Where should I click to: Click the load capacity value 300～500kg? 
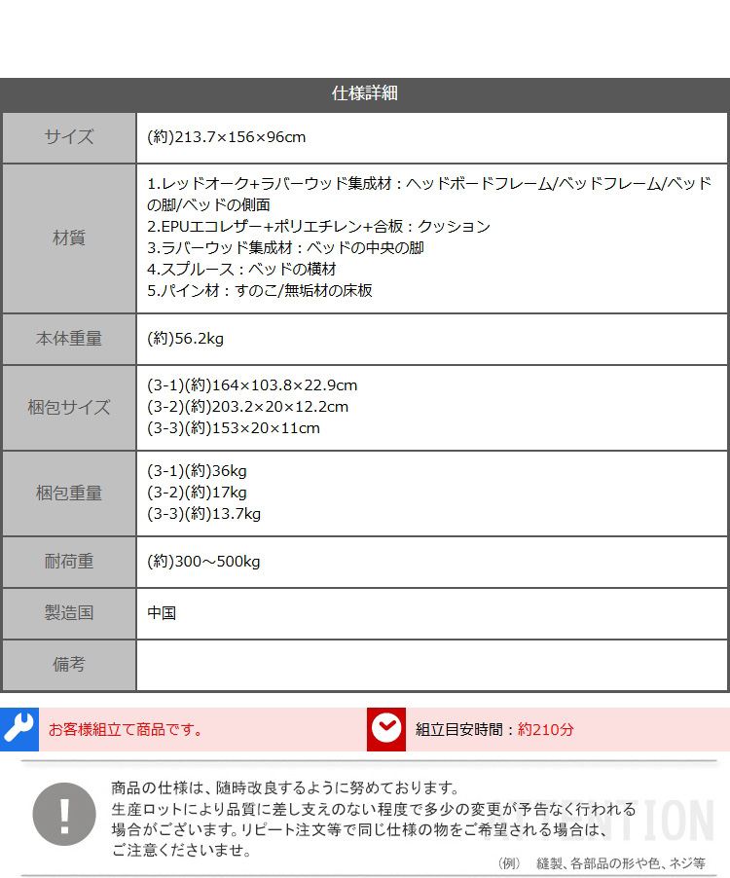(x=204, y=562)
